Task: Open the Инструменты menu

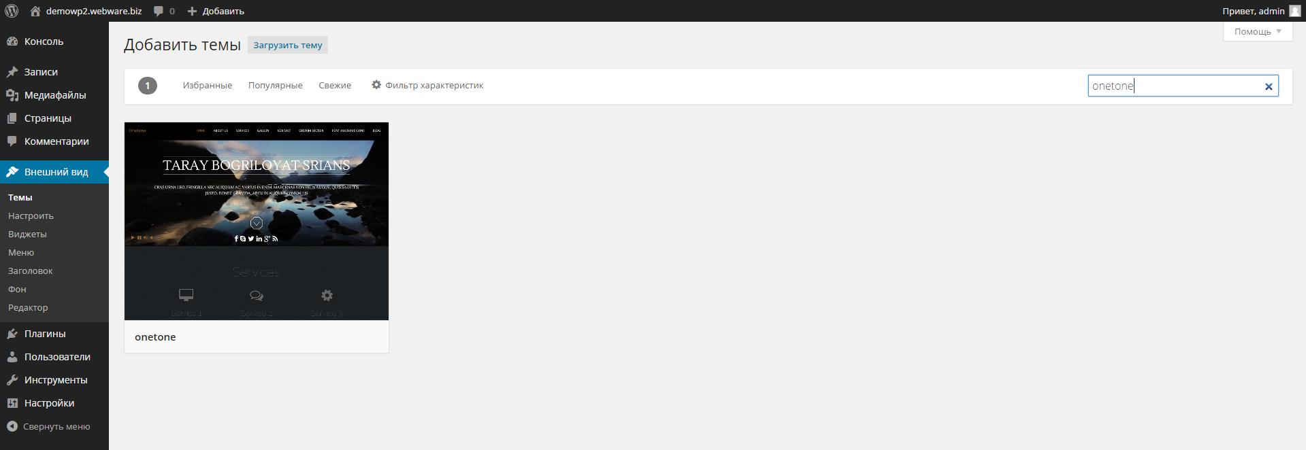Action: [x=56, y=380]
